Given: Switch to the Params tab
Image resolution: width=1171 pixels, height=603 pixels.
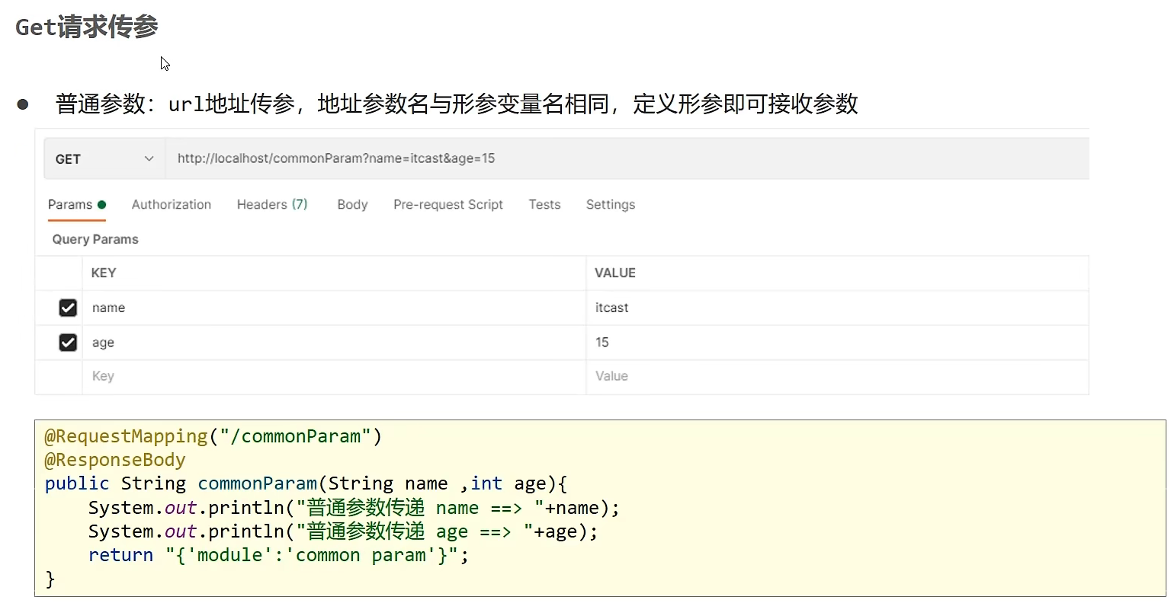Looking at the screenshot, I should point(70,205).
